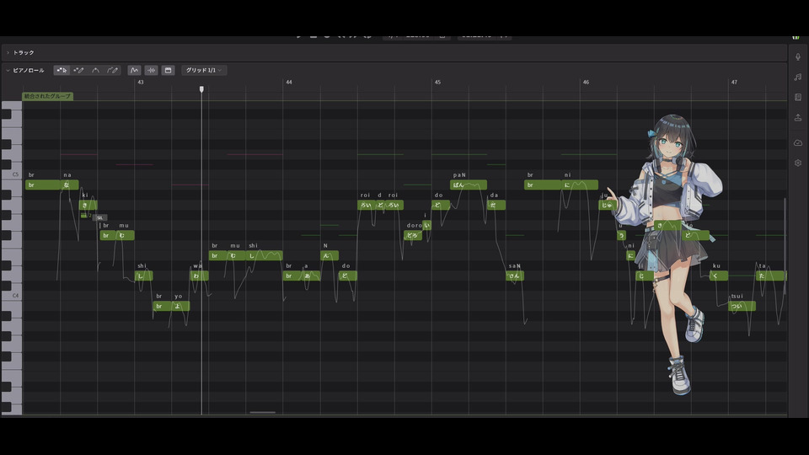Open the Voice microphone side panel
This screenshot has height=455, width=809.
pos(798,56)
